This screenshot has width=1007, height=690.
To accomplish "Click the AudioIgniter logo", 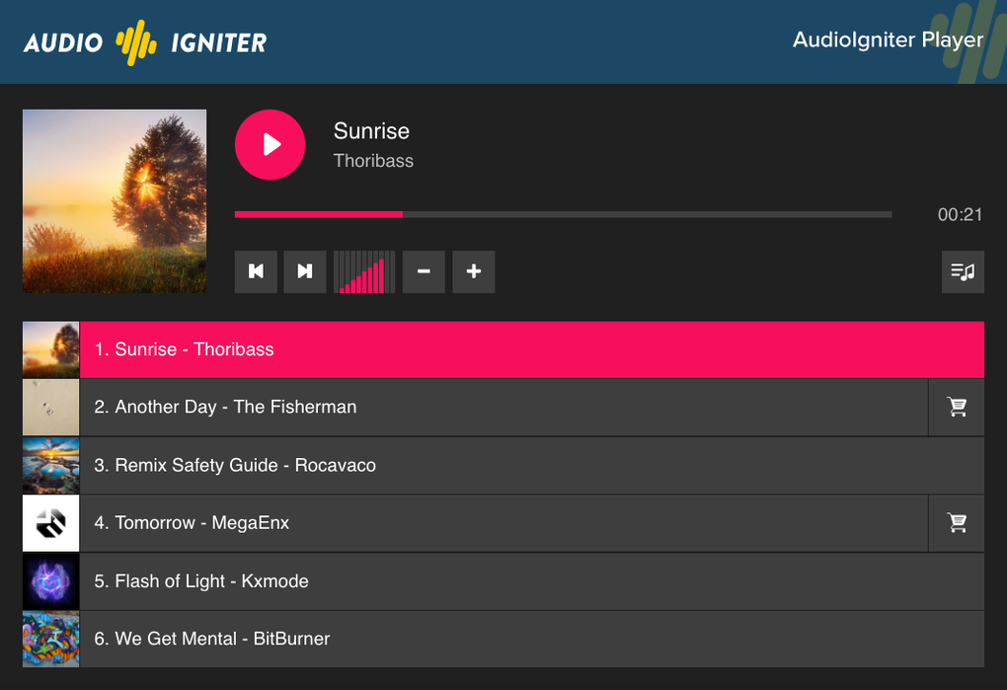I will coord(146,41).
